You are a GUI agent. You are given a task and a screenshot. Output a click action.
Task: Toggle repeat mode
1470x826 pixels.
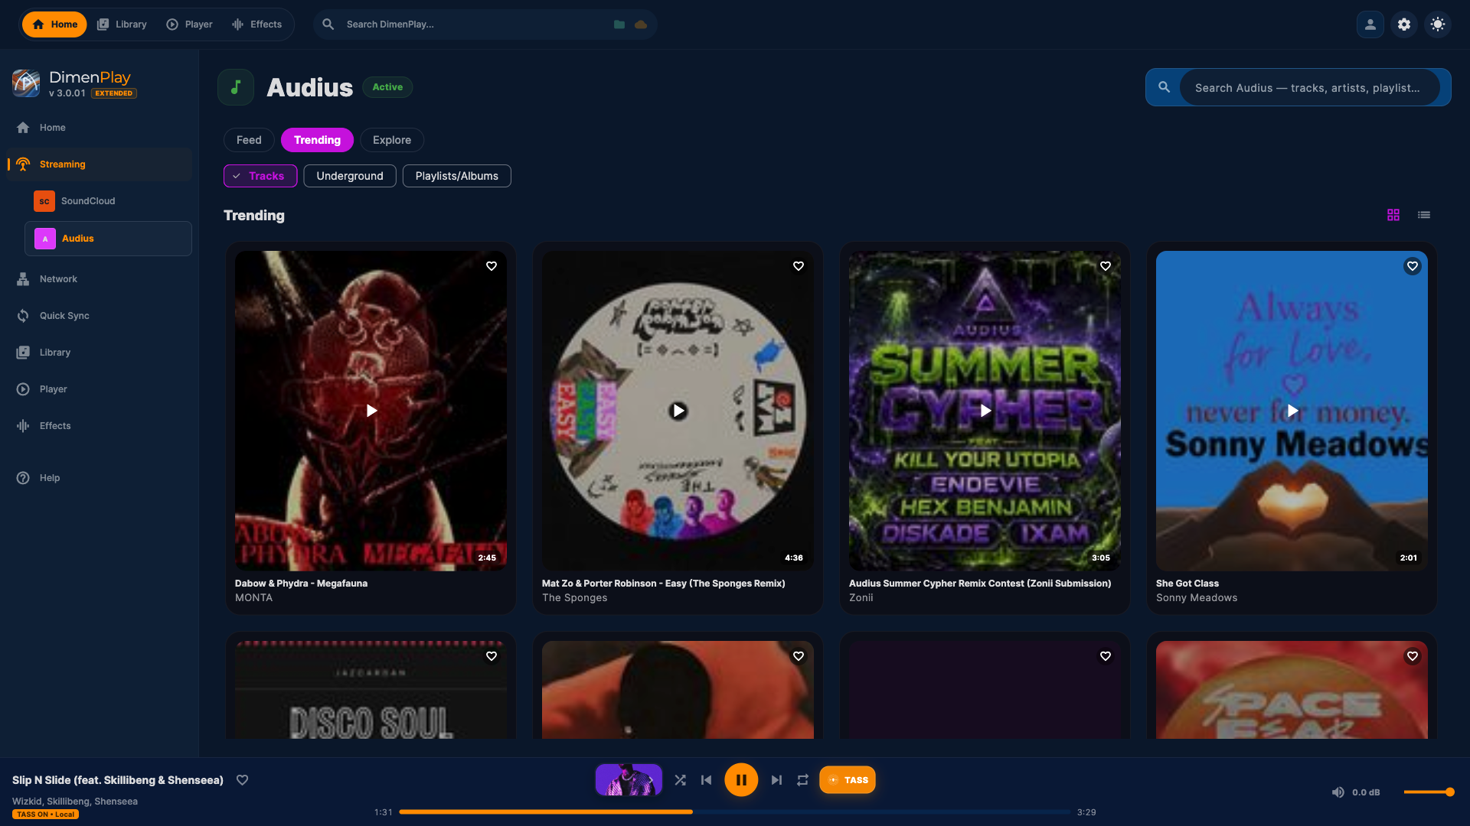click(x=802, y=780)
